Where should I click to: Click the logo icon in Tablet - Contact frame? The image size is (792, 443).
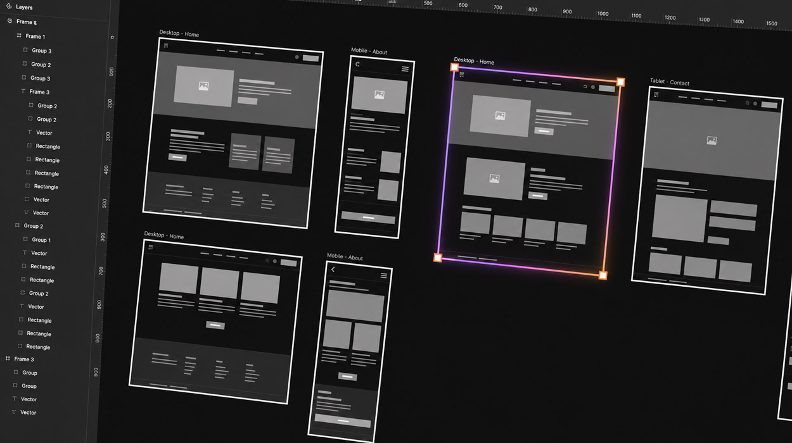[x=656, y=95]
